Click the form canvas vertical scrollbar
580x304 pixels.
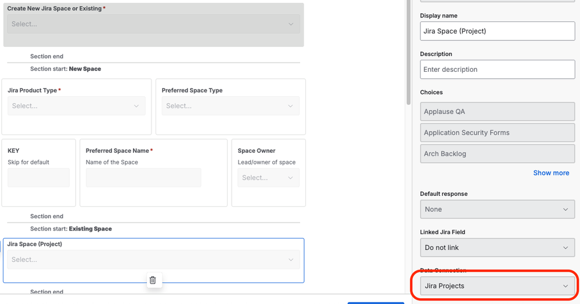click(408, 52)
